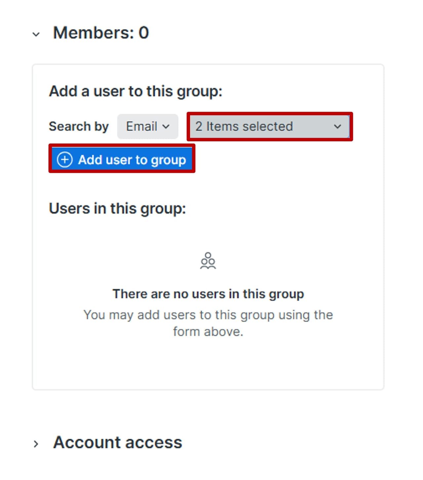423x480 pixels.
Task: Click the 'Search by' label
Action: 79,127
